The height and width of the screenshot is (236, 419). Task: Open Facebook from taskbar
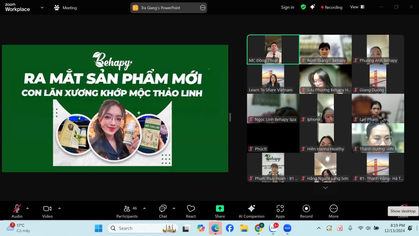[x=230, y=228]
